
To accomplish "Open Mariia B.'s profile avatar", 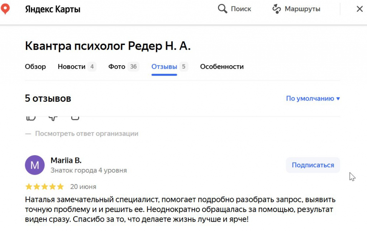I will 35,165.
